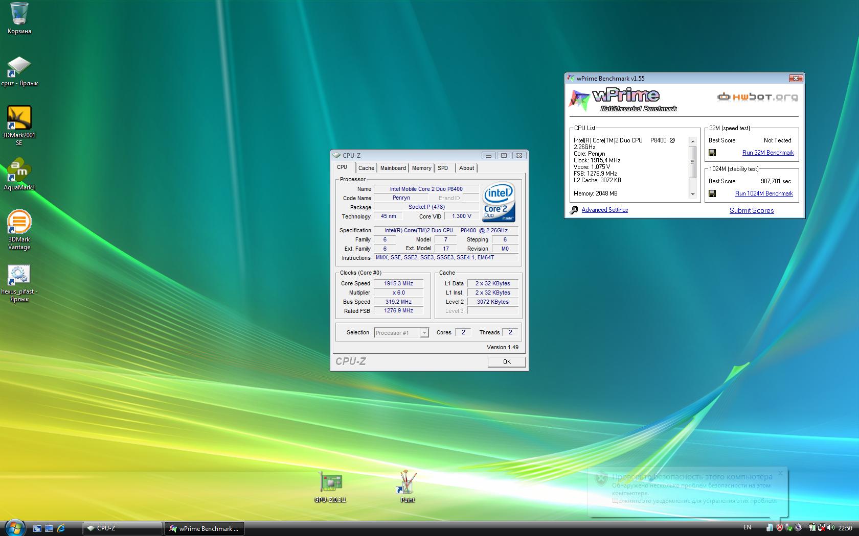This screenshot has width=859, height=536.
Task: Click the Windows security alert shield tray icon
Action: coord(780,527)
